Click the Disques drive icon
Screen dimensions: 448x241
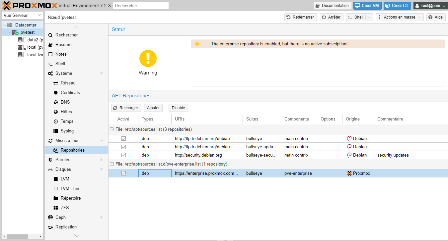click(x=50, y=169)
